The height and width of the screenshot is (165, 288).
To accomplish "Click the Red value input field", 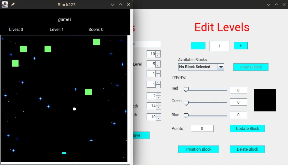I will (239, 90).
